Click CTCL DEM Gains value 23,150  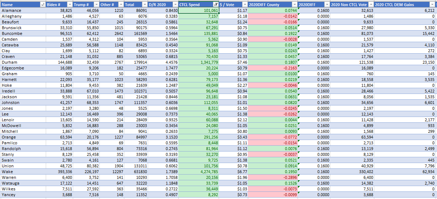click(x=428, y=62)
